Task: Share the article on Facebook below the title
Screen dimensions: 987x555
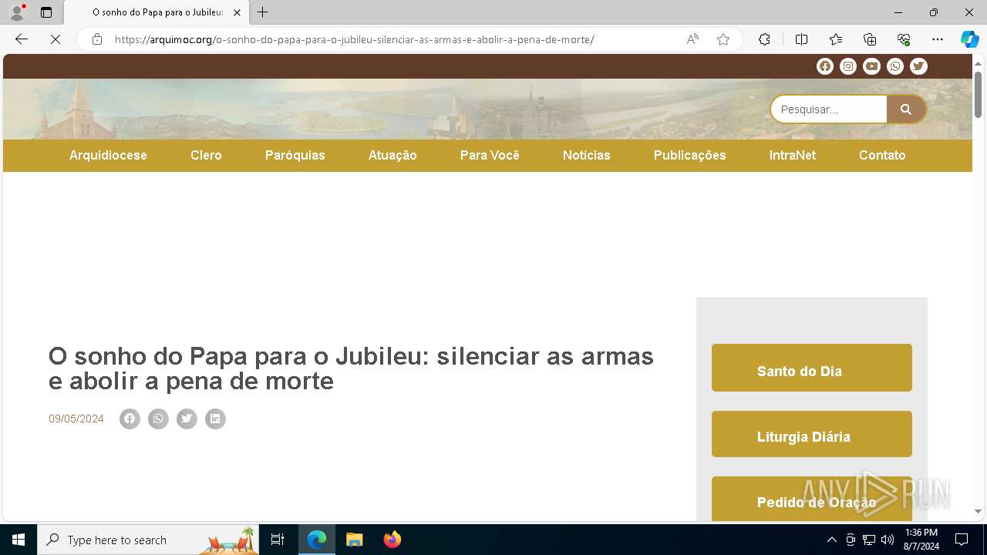Action: (x=130, y=419)
